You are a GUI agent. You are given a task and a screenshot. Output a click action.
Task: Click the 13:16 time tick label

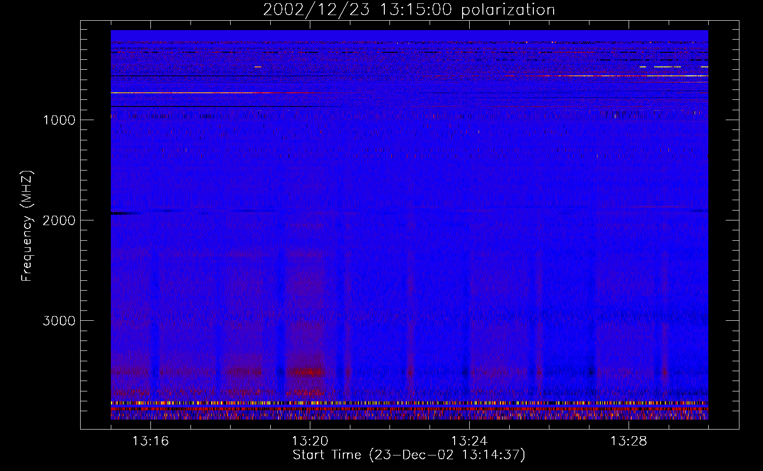click(150, 441)
